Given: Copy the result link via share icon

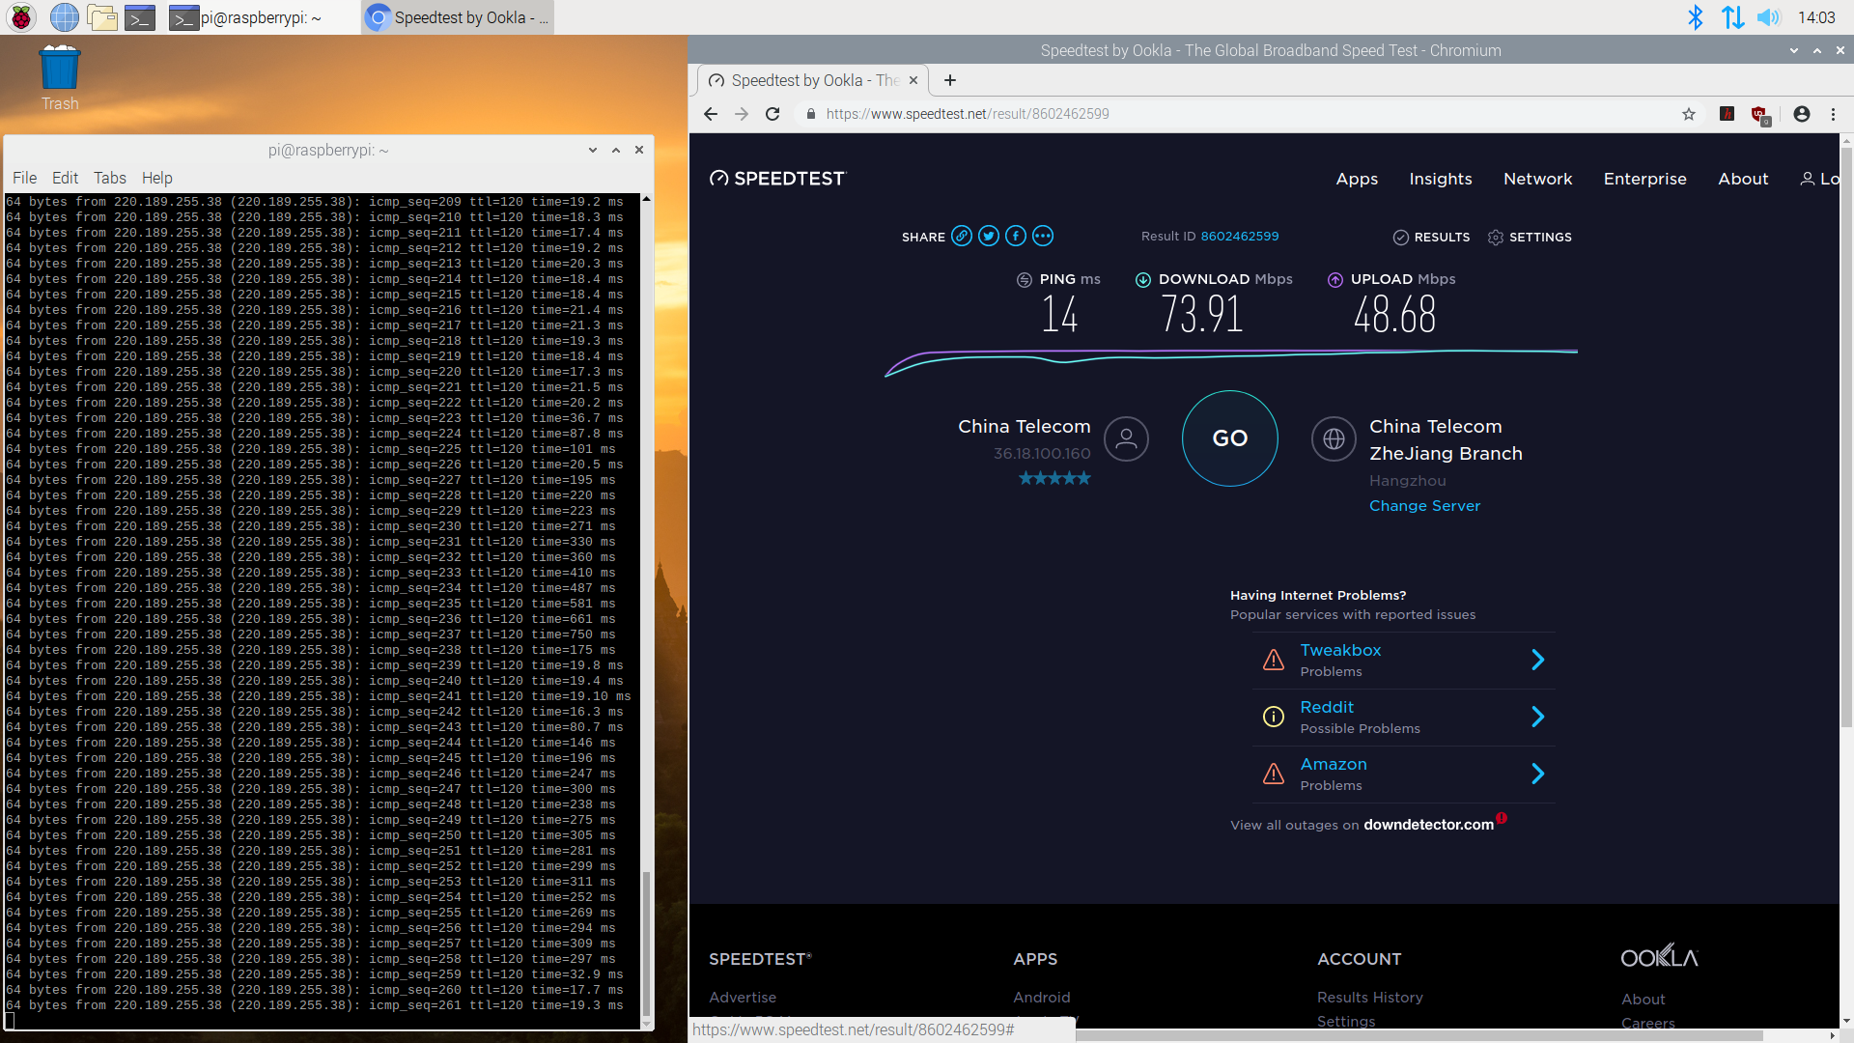Looking at the screenshot, I should 962,236.
